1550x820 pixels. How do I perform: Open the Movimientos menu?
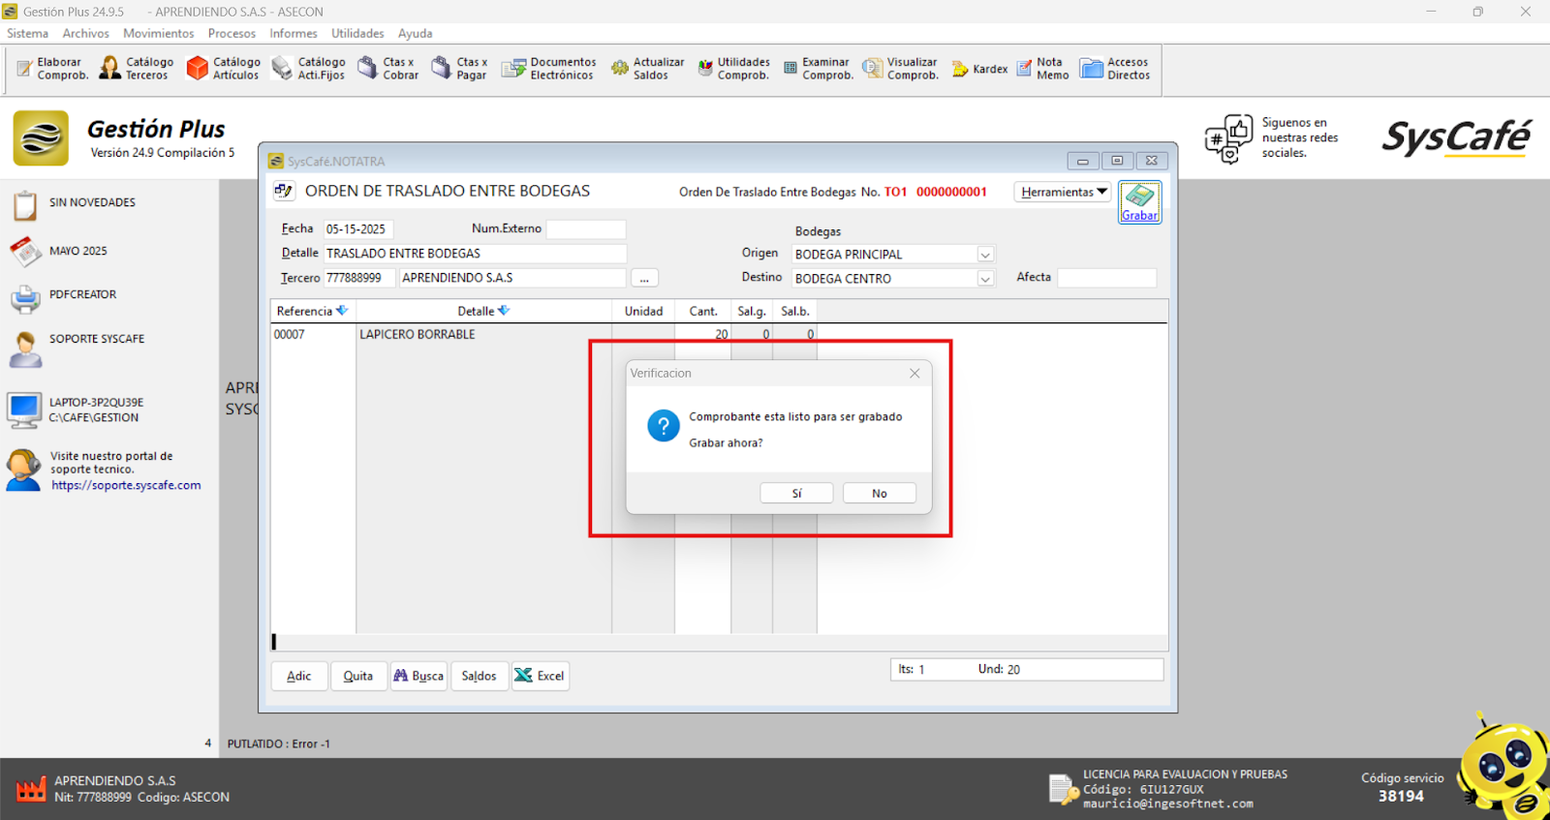[158, 33]
